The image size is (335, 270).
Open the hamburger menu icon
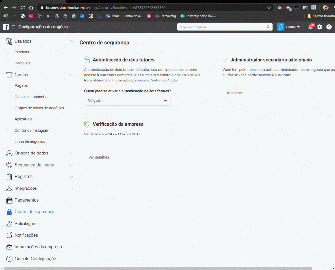(13, 27)
